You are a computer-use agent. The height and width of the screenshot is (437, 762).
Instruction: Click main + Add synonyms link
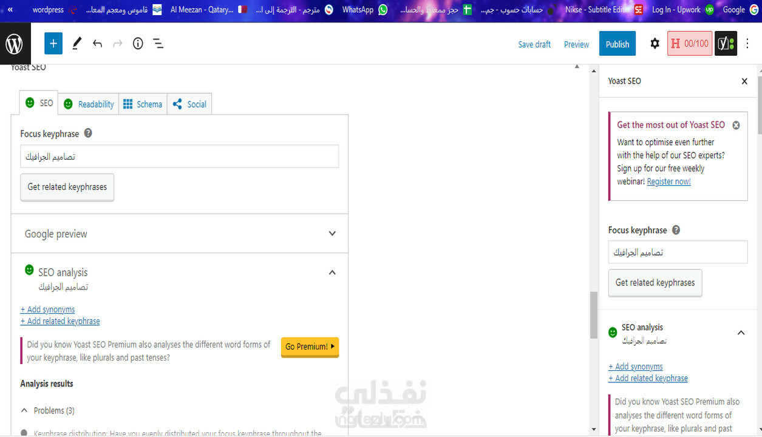click(x=48, y=310)
